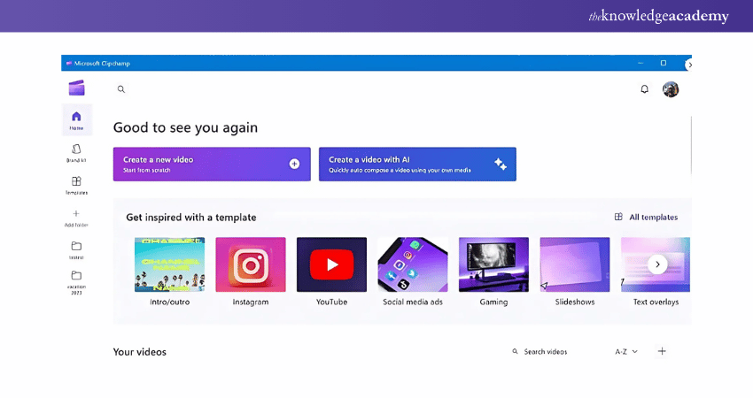Image resolution: width=753 pixels, height=398 pixels.
Task: Choose the YouTube template thumbnail
Action: pyautogui.click(x=331, y=264)
